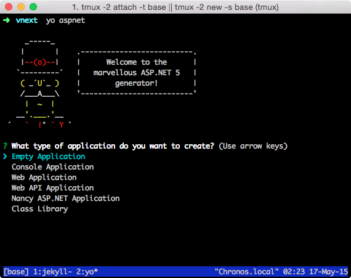Select the Empty Application option
Image resolution: width=351 pixels, height=278 pixels.
pos(49,157)
